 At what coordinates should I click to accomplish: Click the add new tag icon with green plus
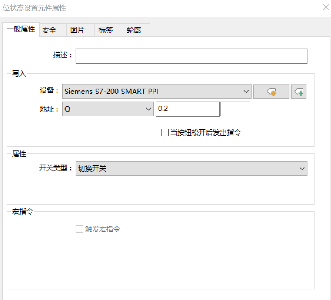click(x=299, y=92)
